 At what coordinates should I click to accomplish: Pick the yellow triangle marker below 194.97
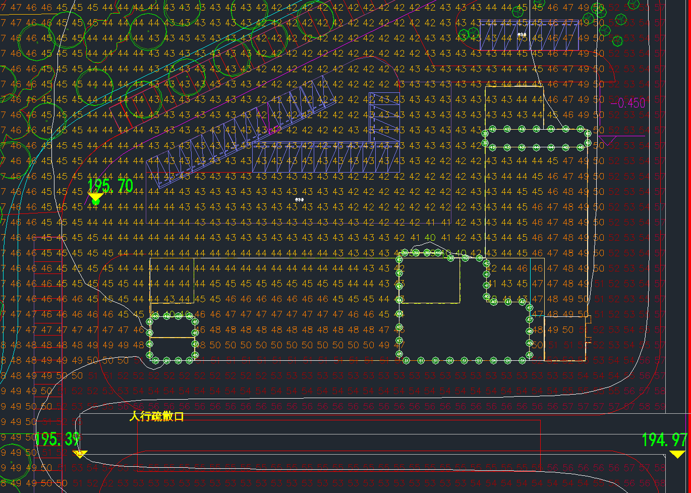(x=677, y=454)
